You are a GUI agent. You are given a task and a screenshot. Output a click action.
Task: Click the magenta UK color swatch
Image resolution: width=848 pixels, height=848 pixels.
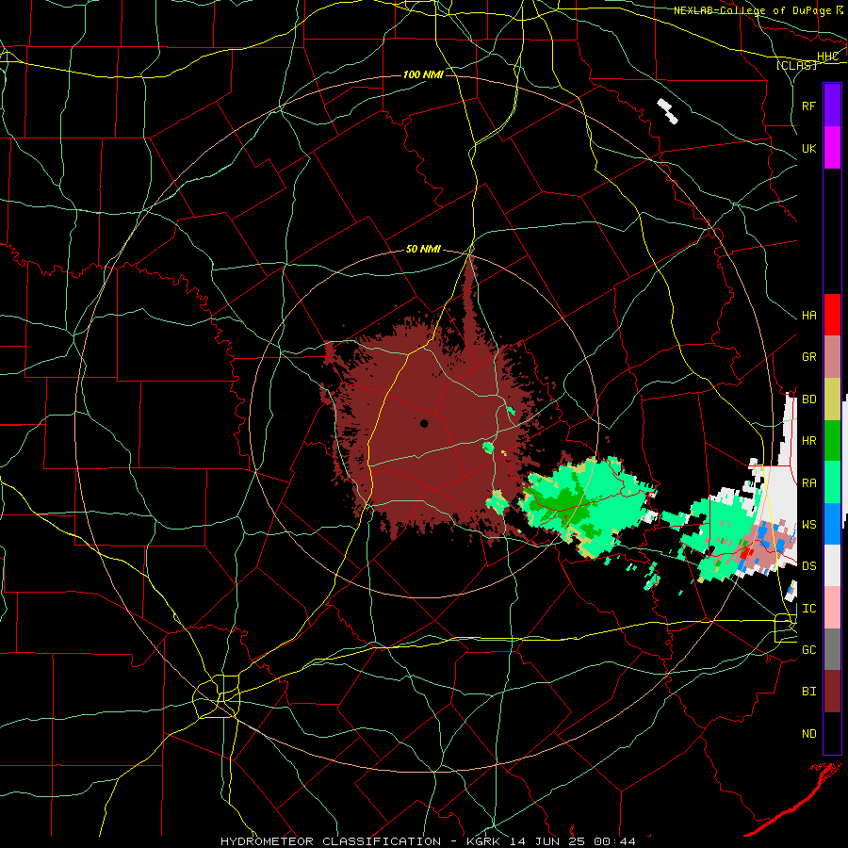(x=832, y=148)
